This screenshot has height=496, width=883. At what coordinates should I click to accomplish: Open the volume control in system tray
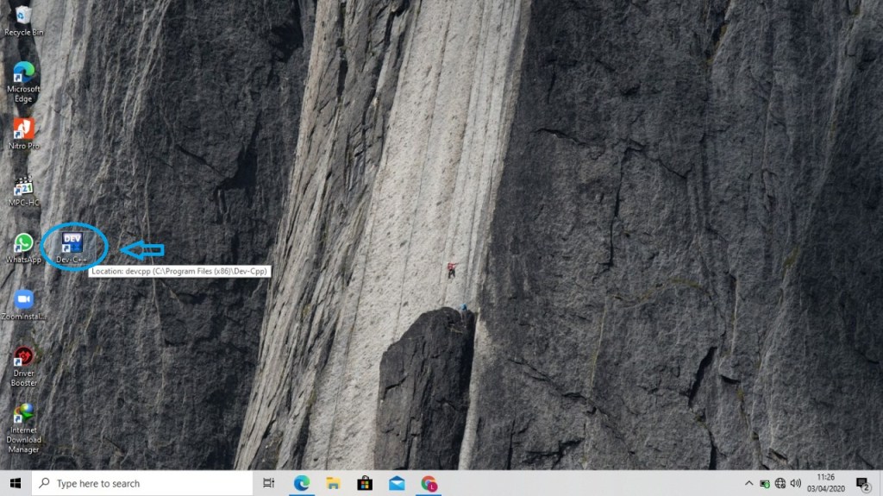pyautogui.click(x=795, y=483)
